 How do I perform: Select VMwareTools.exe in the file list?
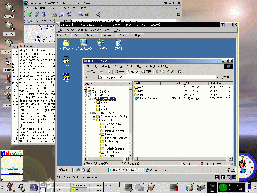tap(146, 99)
